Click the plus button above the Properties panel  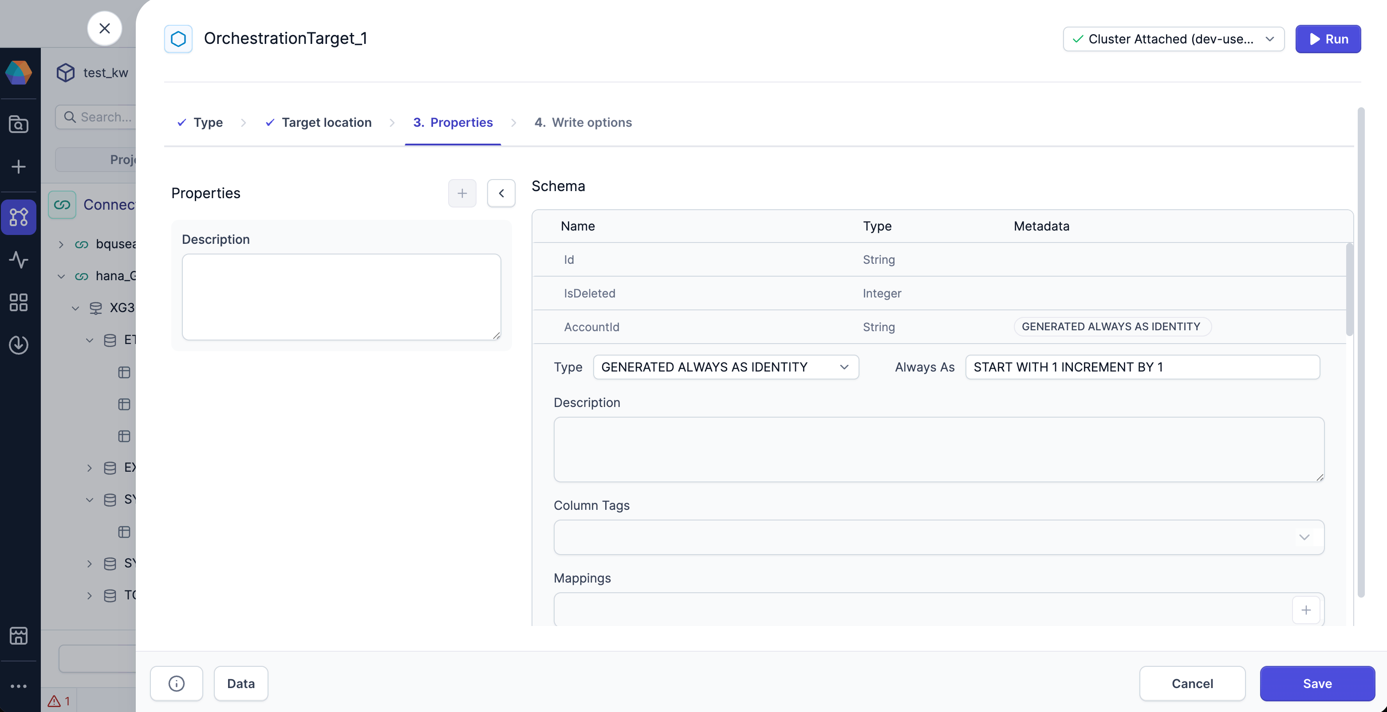pos(462,193)
